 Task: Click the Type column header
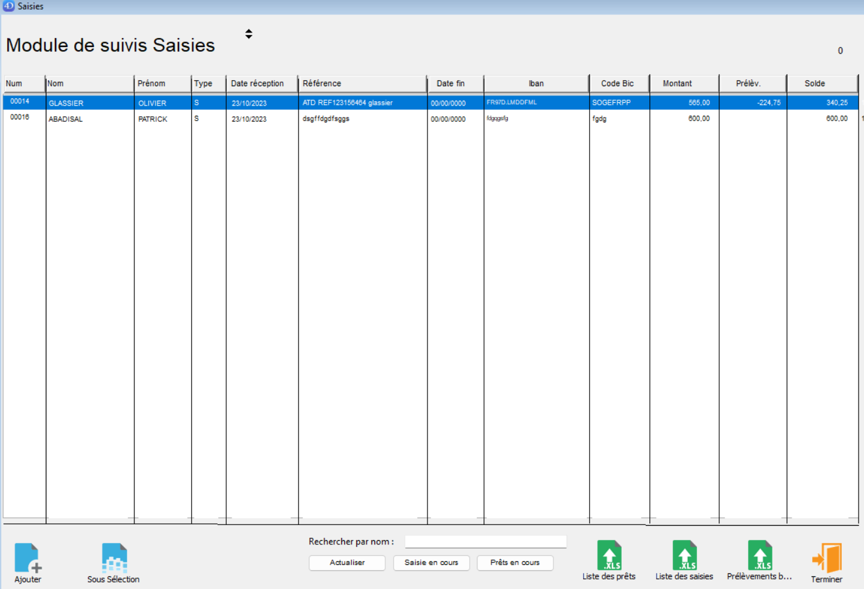pyautogui.click(x=209, y=84)
